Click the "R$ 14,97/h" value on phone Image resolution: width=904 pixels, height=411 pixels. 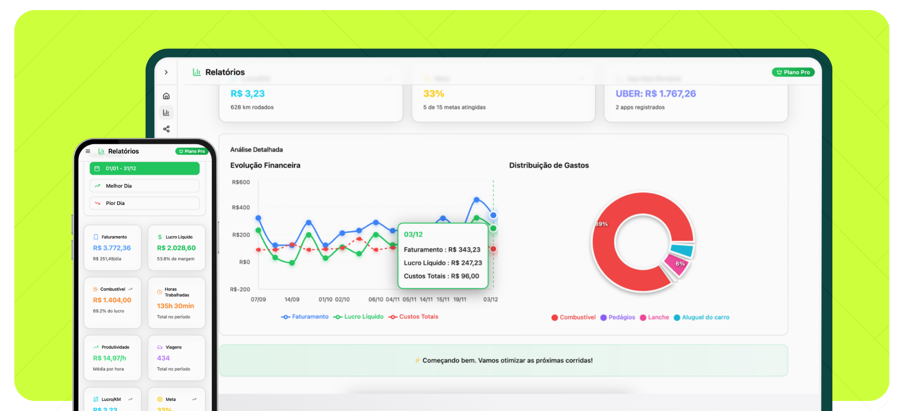[x=110, y=358]
